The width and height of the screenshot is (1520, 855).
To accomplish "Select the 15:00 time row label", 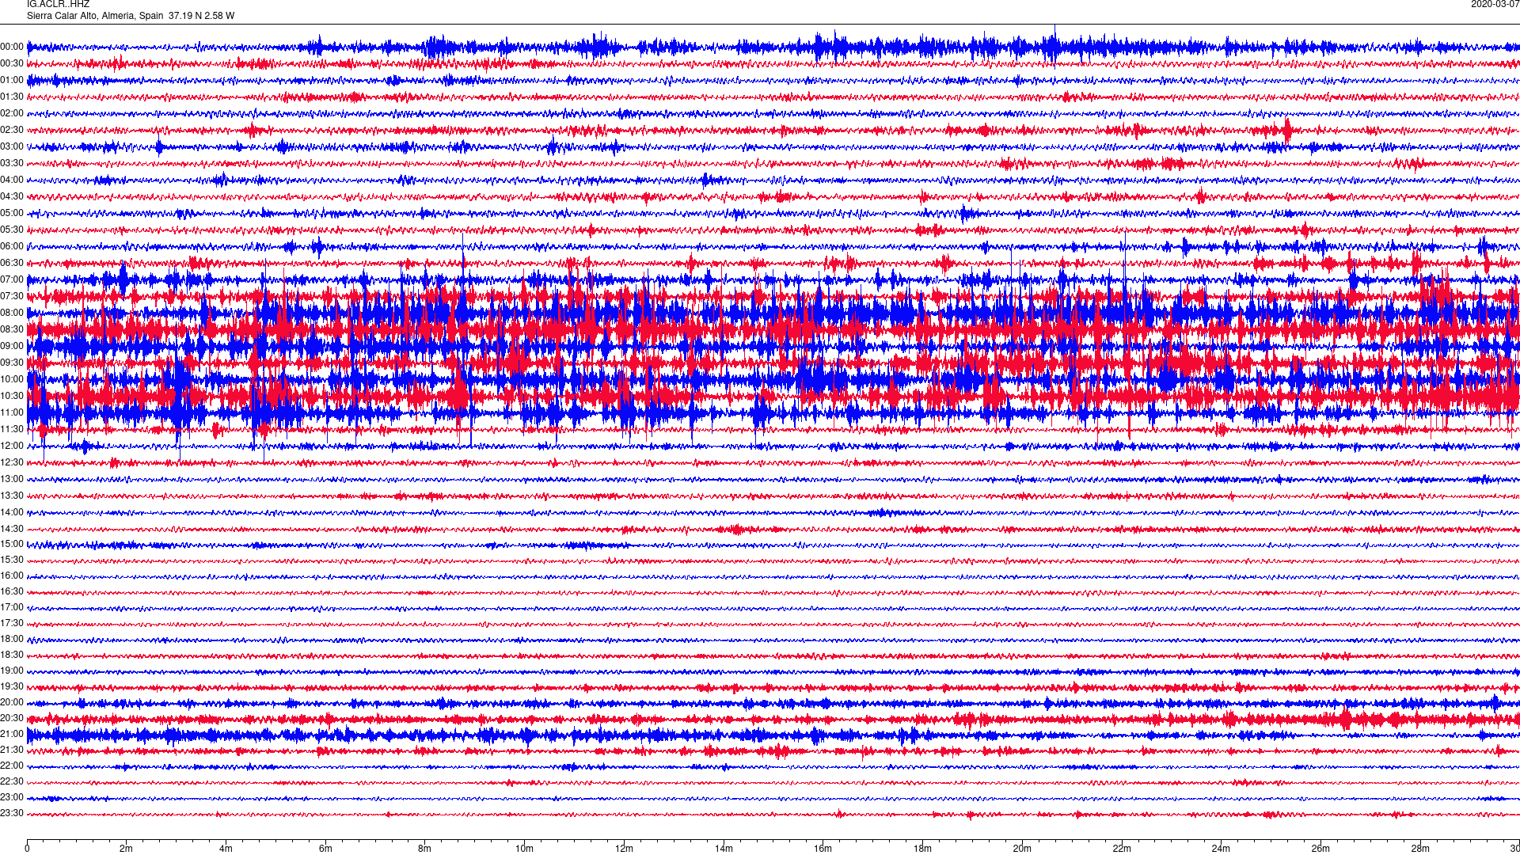I will pyautogui.click(x=12, y=545).
